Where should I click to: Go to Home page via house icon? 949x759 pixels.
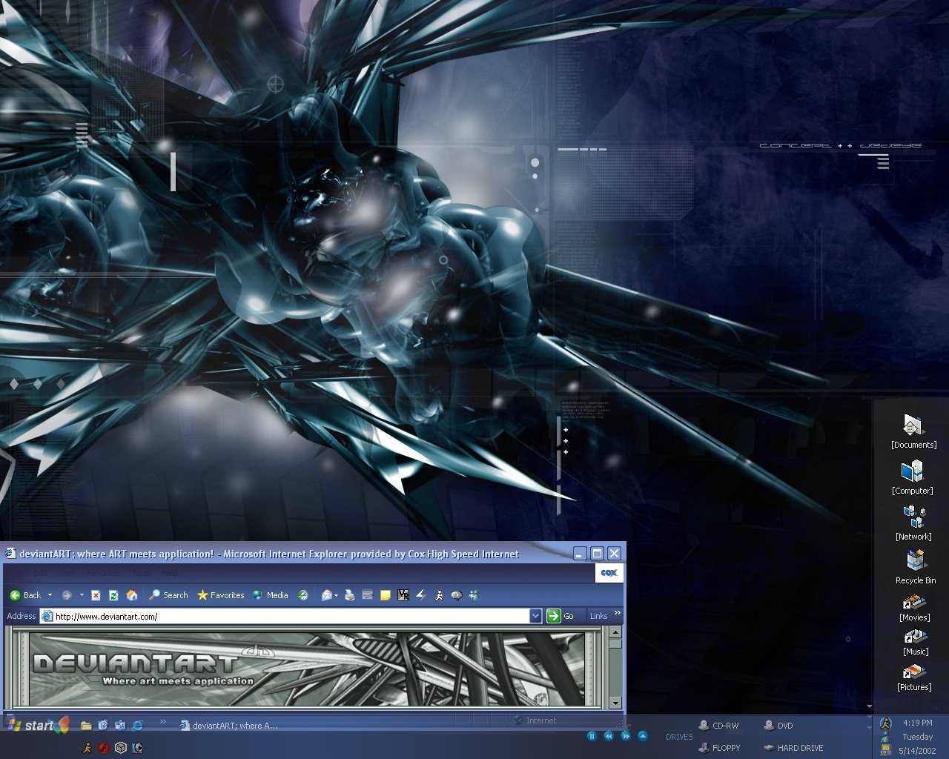(132, 595)
